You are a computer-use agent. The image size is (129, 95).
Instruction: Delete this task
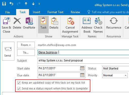pos(17,23)
